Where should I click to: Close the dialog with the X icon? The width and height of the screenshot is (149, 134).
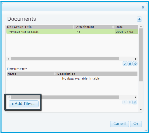[143, 7]
